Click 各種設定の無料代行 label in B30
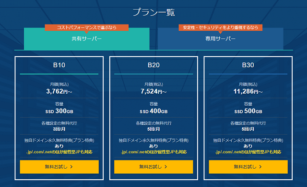Screen dimensions: 307x187 (x=248, y=123)
